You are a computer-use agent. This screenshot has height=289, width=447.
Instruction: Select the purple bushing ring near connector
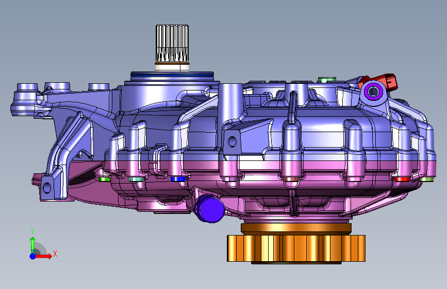(x=373, y=91)
